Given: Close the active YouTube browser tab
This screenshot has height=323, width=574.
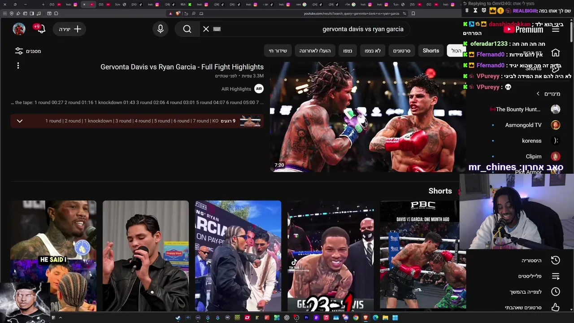Looking at the screenshot, I should (84, 4).
